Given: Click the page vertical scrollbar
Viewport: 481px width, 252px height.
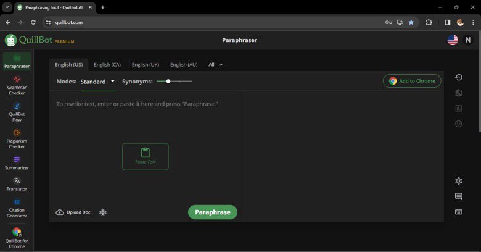Looking at the screenshot, I should point(479,82).
